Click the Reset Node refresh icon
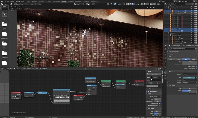 tap(147, 74)
